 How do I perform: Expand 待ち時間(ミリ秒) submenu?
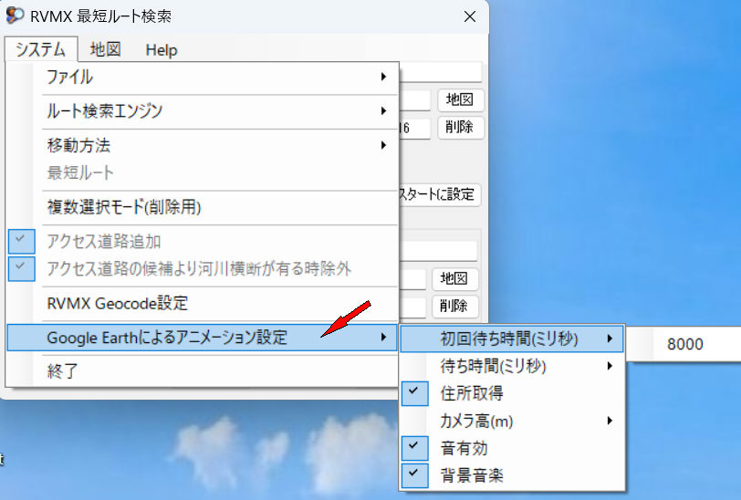[512, 366]
